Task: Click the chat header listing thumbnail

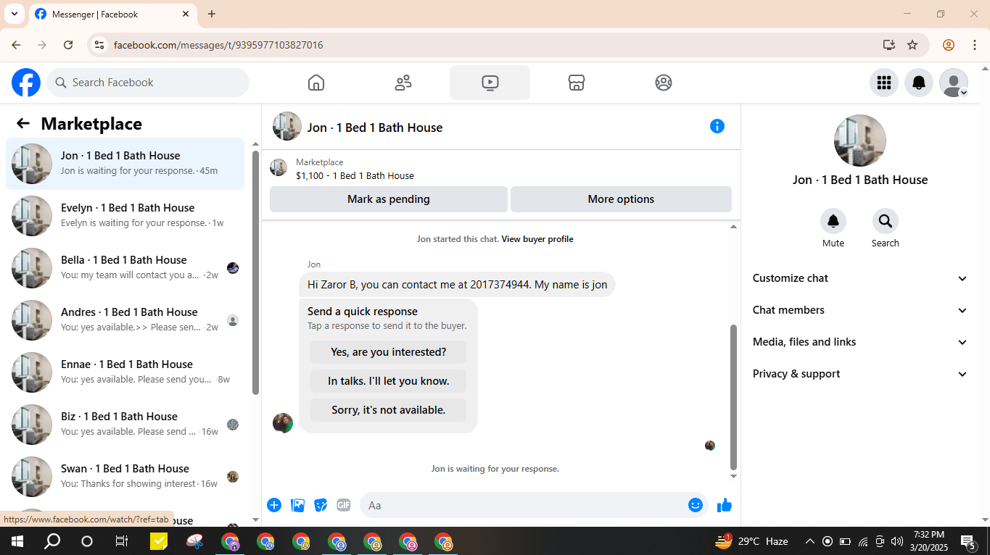Action: 287,126
